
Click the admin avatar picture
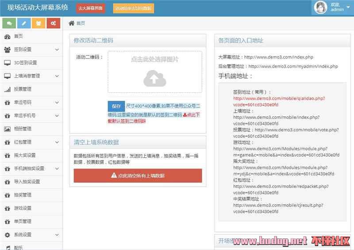point(320,7)
